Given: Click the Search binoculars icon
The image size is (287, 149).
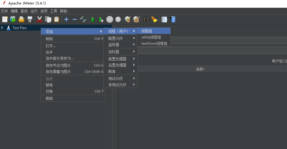Looking at the screenshot, I should tap(146, 19).
